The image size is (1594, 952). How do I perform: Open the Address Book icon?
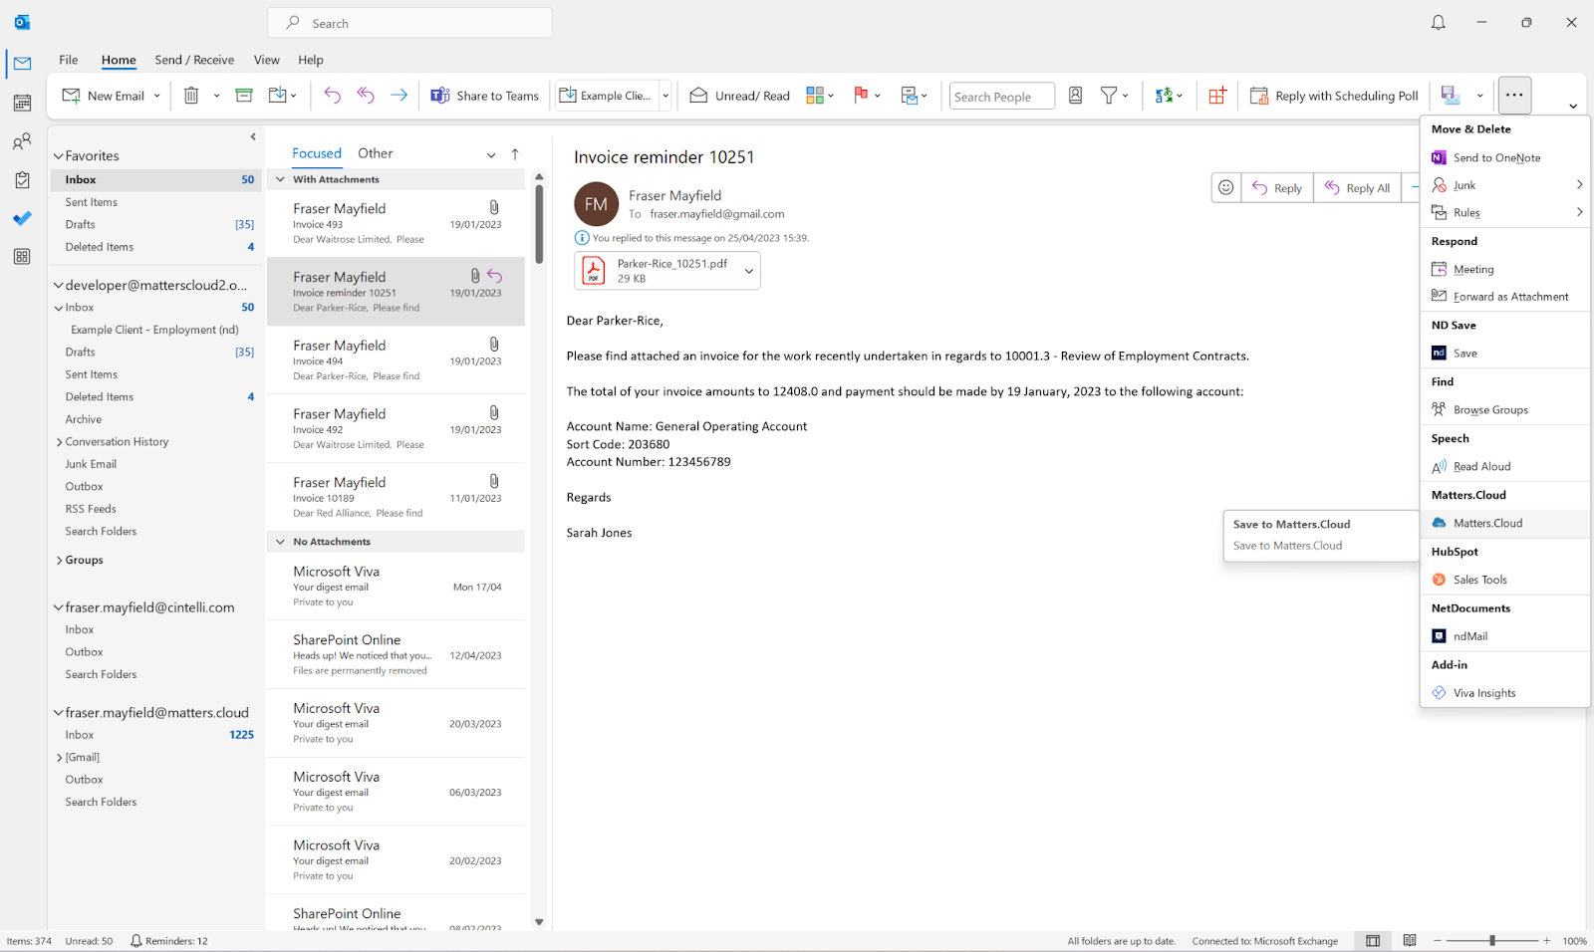(x=1076, y=96)
